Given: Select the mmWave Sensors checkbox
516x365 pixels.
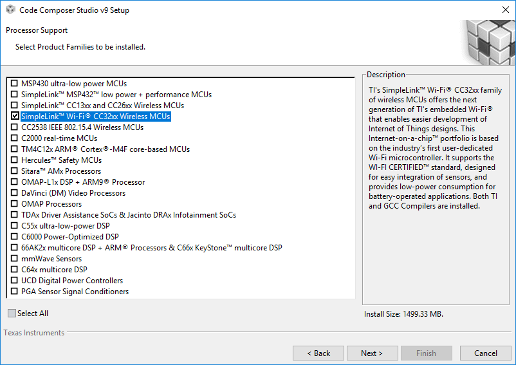Looking at the screenshot, I should (14, 258).
